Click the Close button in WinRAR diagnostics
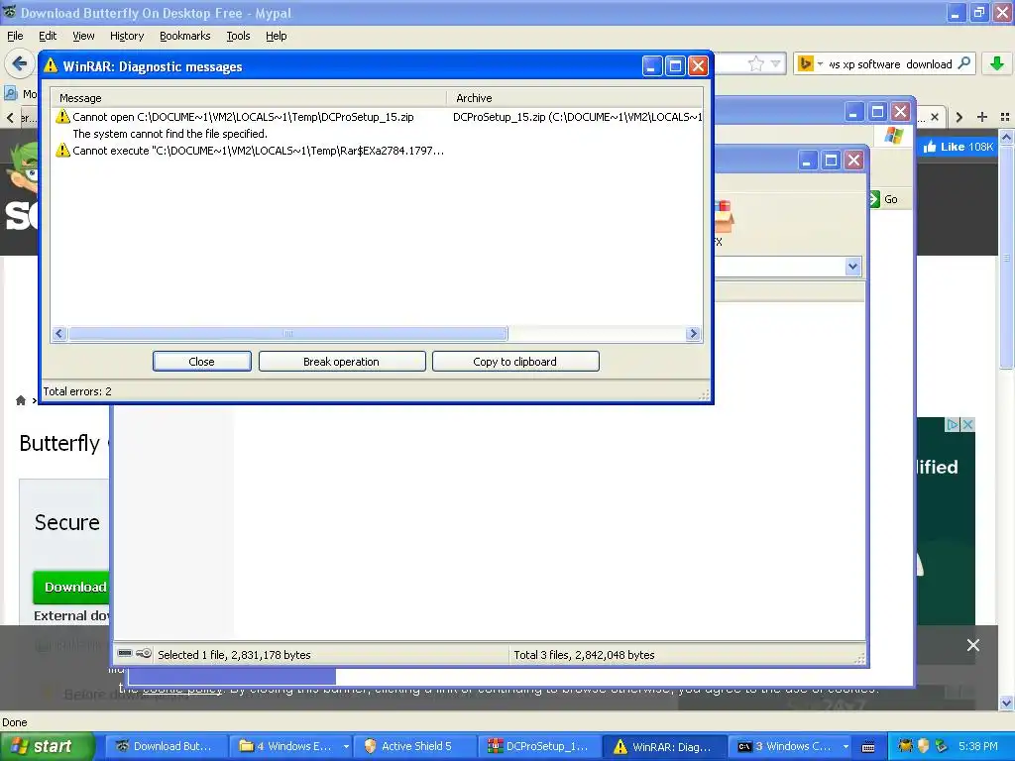Screen dimensions: 1015x761 [202, 361]
